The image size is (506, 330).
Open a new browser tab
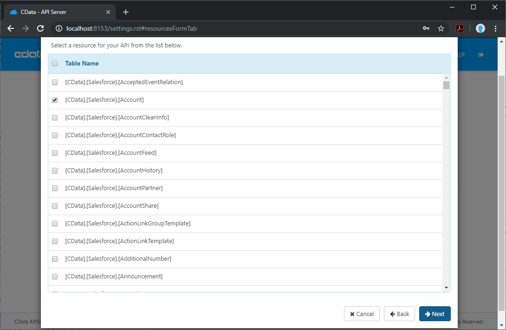[x=125, y=12]
